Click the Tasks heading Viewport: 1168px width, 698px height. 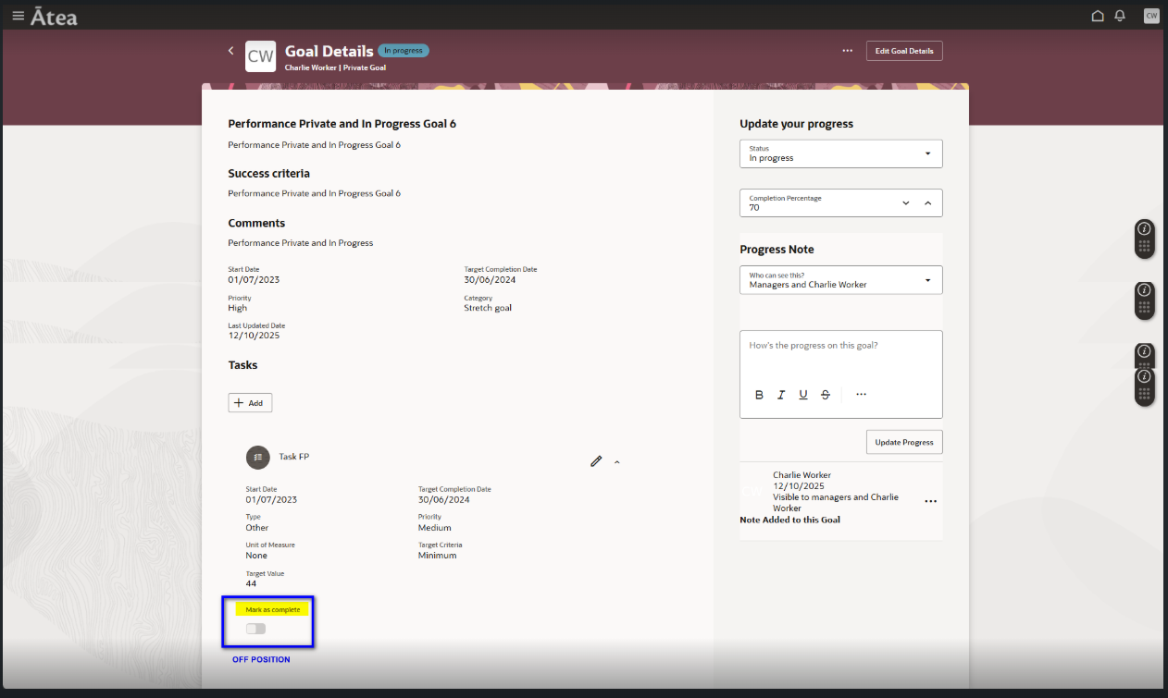[x=243, y=365]
